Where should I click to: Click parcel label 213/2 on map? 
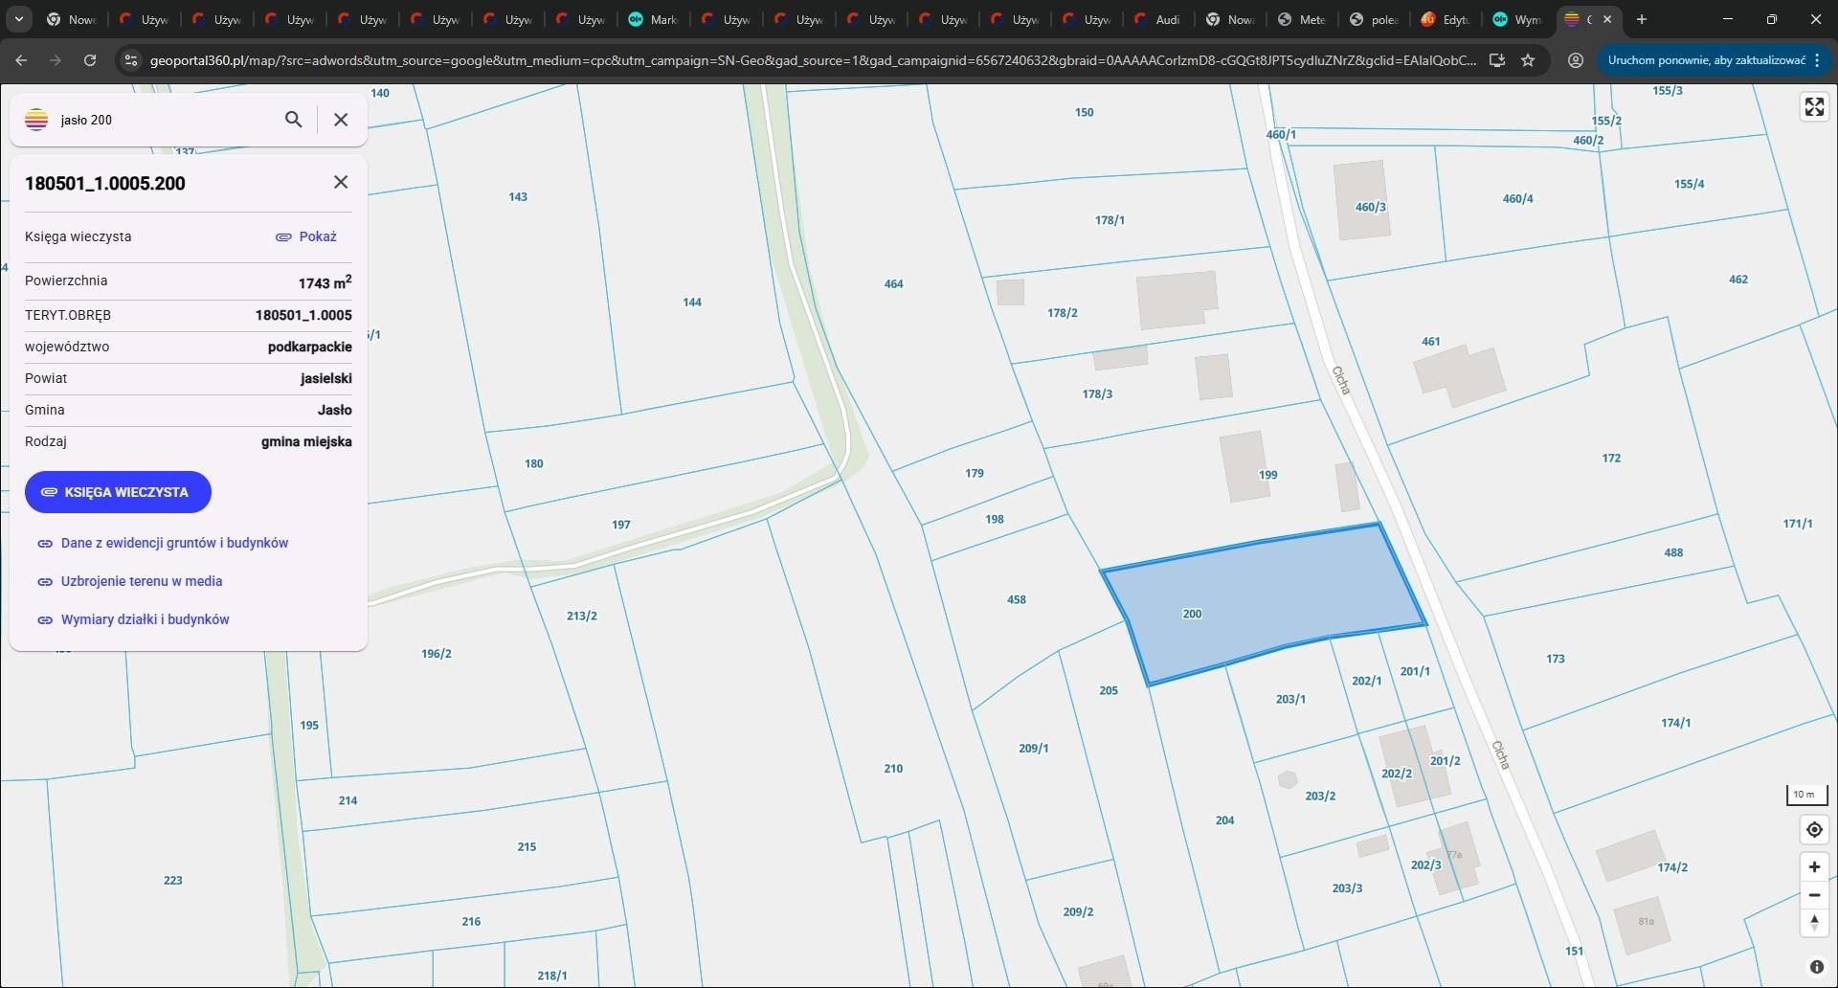[x=582, y=617]
